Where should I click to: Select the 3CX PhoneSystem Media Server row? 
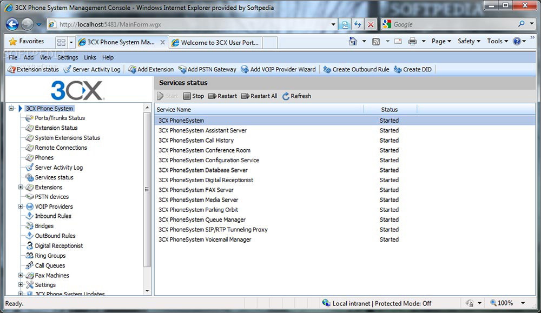coord(344,200)
